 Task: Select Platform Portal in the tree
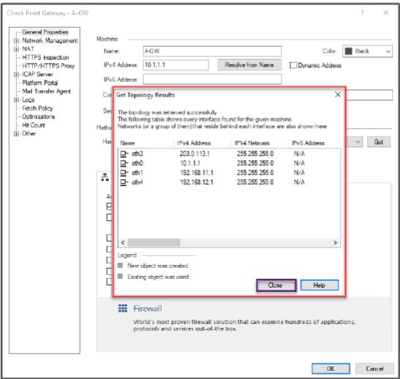coord(40,83)
